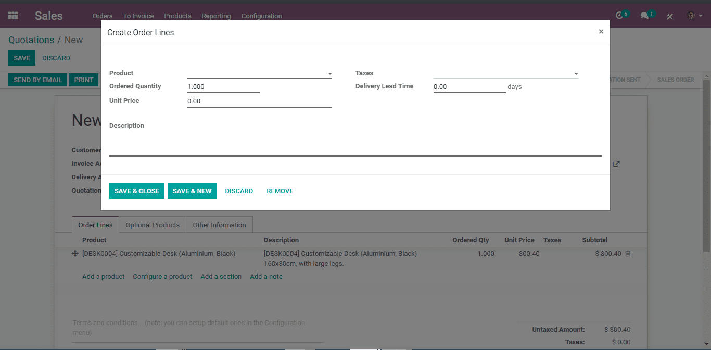This screenshot has height=350, width=711.
Task: Switch to the Order Lines tab
Action: [x=95, y=225]
